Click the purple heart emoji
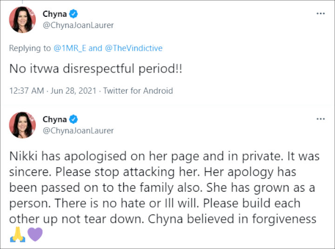This screenshot has width=335, height=249. (x=35, y=235)
